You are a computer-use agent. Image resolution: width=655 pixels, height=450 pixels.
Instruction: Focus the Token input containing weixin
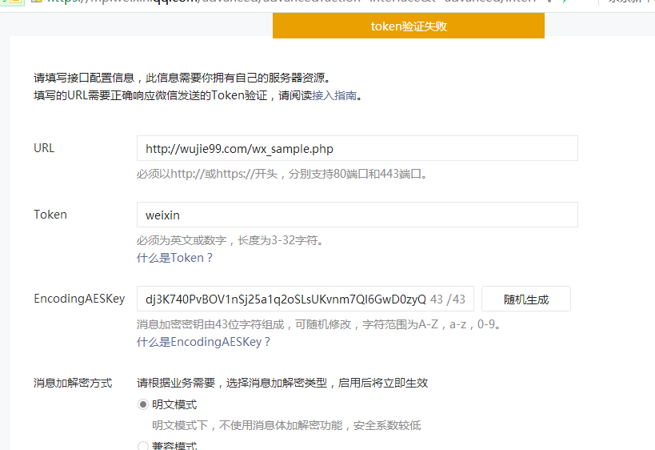tap(357, 215)
